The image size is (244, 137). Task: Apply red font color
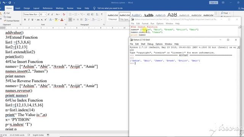click(x=62, y=19)
